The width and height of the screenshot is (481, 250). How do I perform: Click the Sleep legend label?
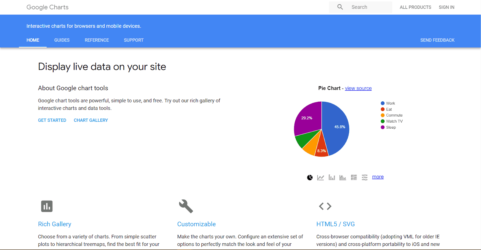pos(391,127)
